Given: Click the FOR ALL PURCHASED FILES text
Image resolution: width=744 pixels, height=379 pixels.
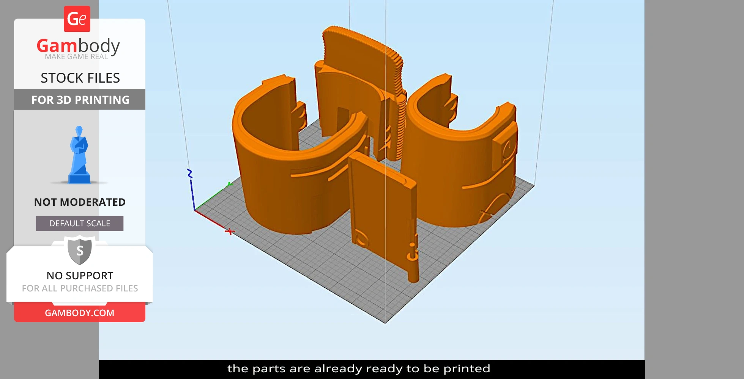Looking at the screenshot, I should coord(80,288).
